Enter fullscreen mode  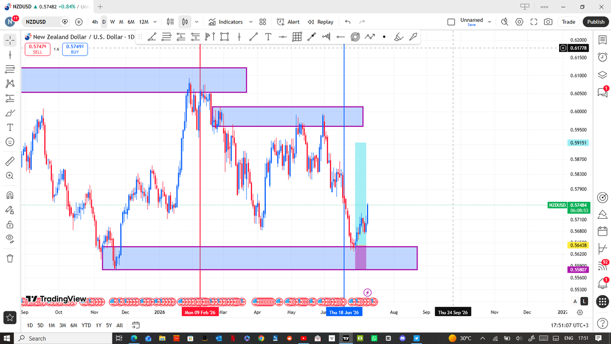pos(534,22)
